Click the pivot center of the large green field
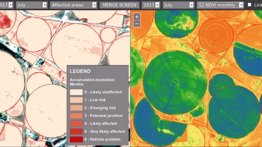The width and height of the screenshot is (262, 147). point(175,82)
